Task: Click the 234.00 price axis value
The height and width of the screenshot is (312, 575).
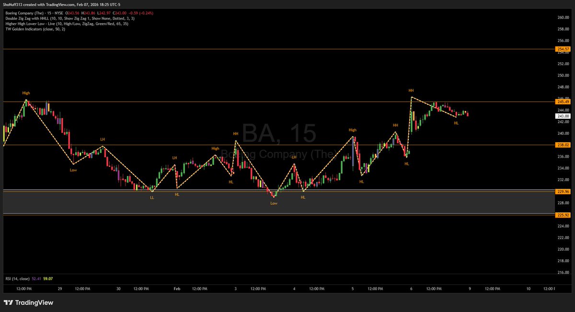Action: tap(563, 168)
